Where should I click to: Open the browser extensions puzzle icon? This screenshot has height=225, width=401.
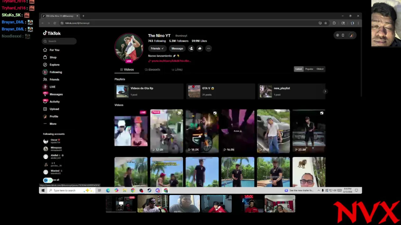pos(334,23)
